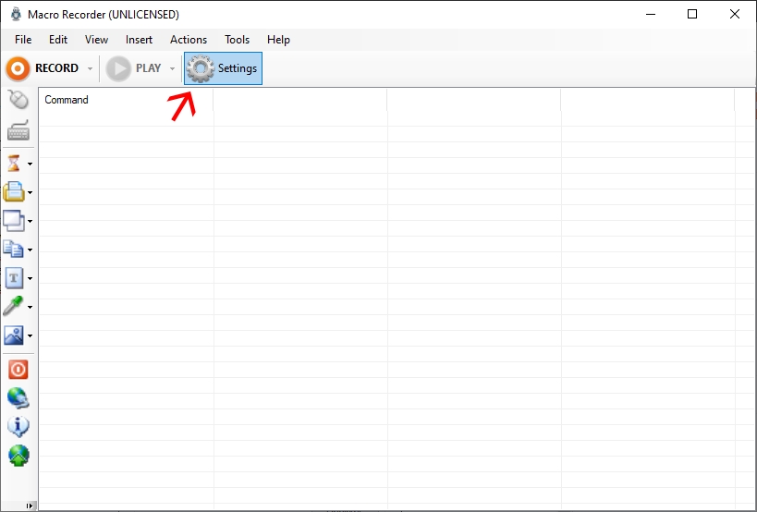Close the Macro Recorder window
This screenshot has height=512, width=757.
[x=734, y=14]
